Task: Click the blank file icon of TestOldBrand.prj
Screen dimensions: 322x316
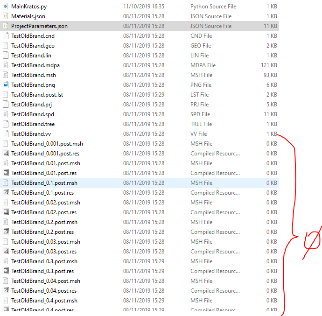Action: coord(6,105)
